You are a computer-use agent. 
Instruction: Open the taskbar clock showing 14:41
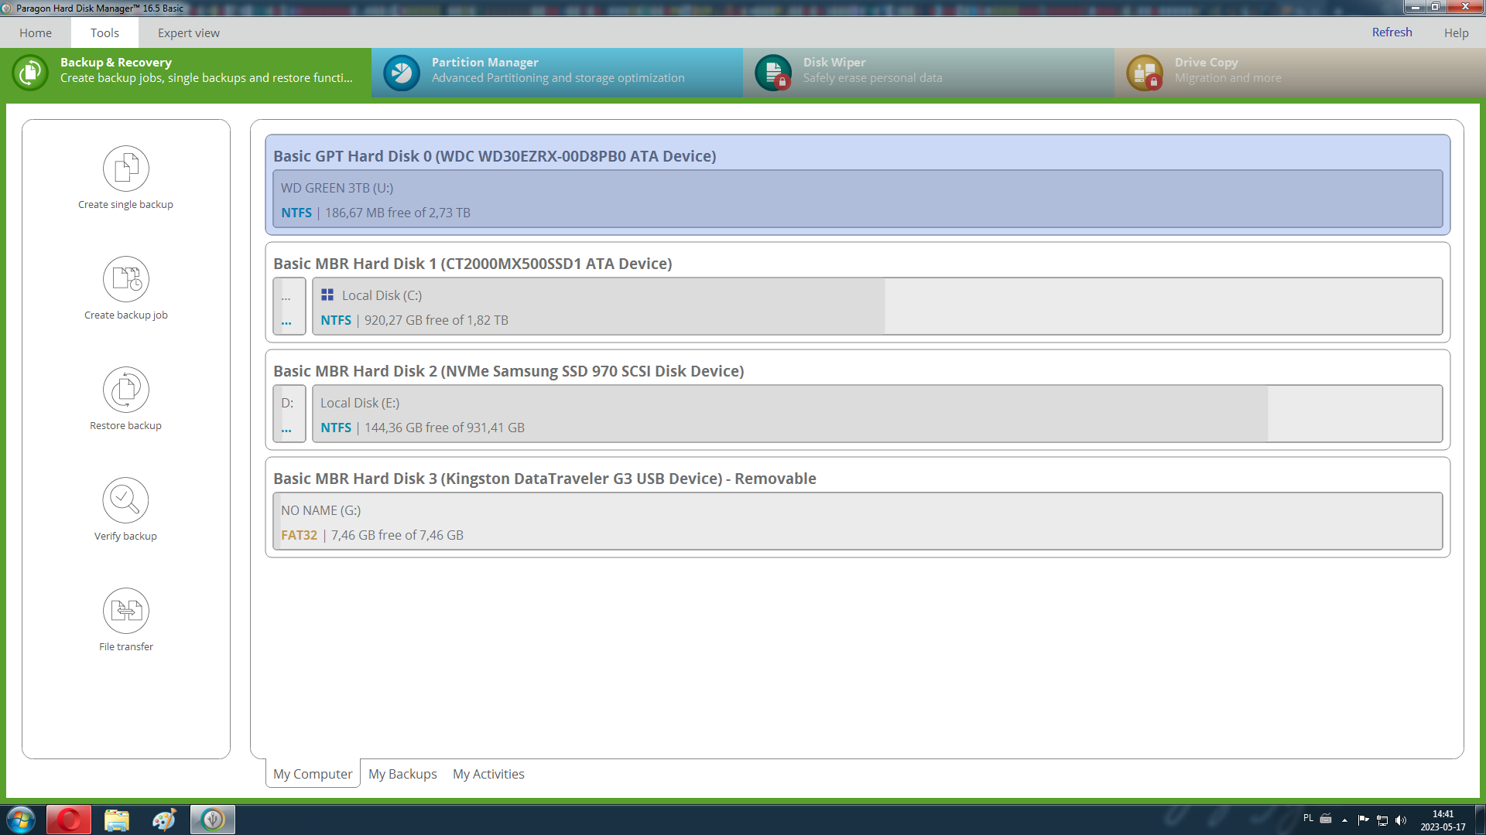pyautogui.click(x=1443, y=820)
